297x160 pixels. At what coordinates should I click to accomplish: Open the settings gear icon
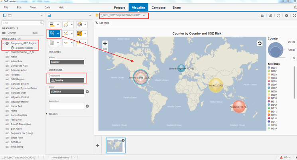coord(286,16)
